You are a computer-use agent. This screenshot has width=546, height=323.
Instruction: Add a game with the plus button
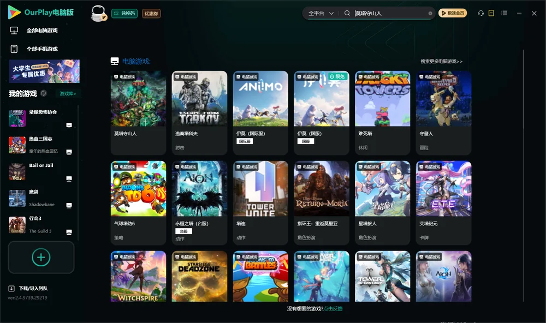pos(41,257)
